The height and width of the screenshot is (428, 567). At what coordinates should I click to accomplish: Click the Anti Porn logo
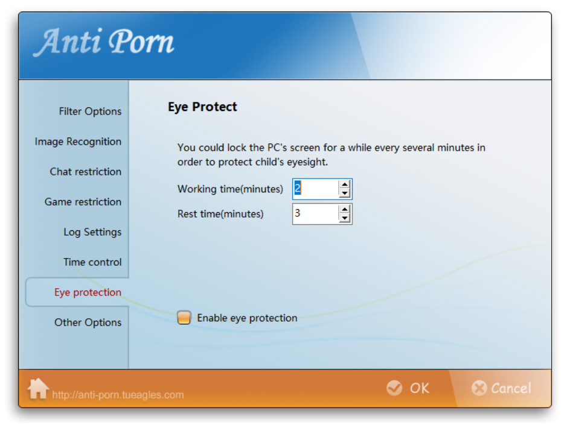tap(104, 43)
